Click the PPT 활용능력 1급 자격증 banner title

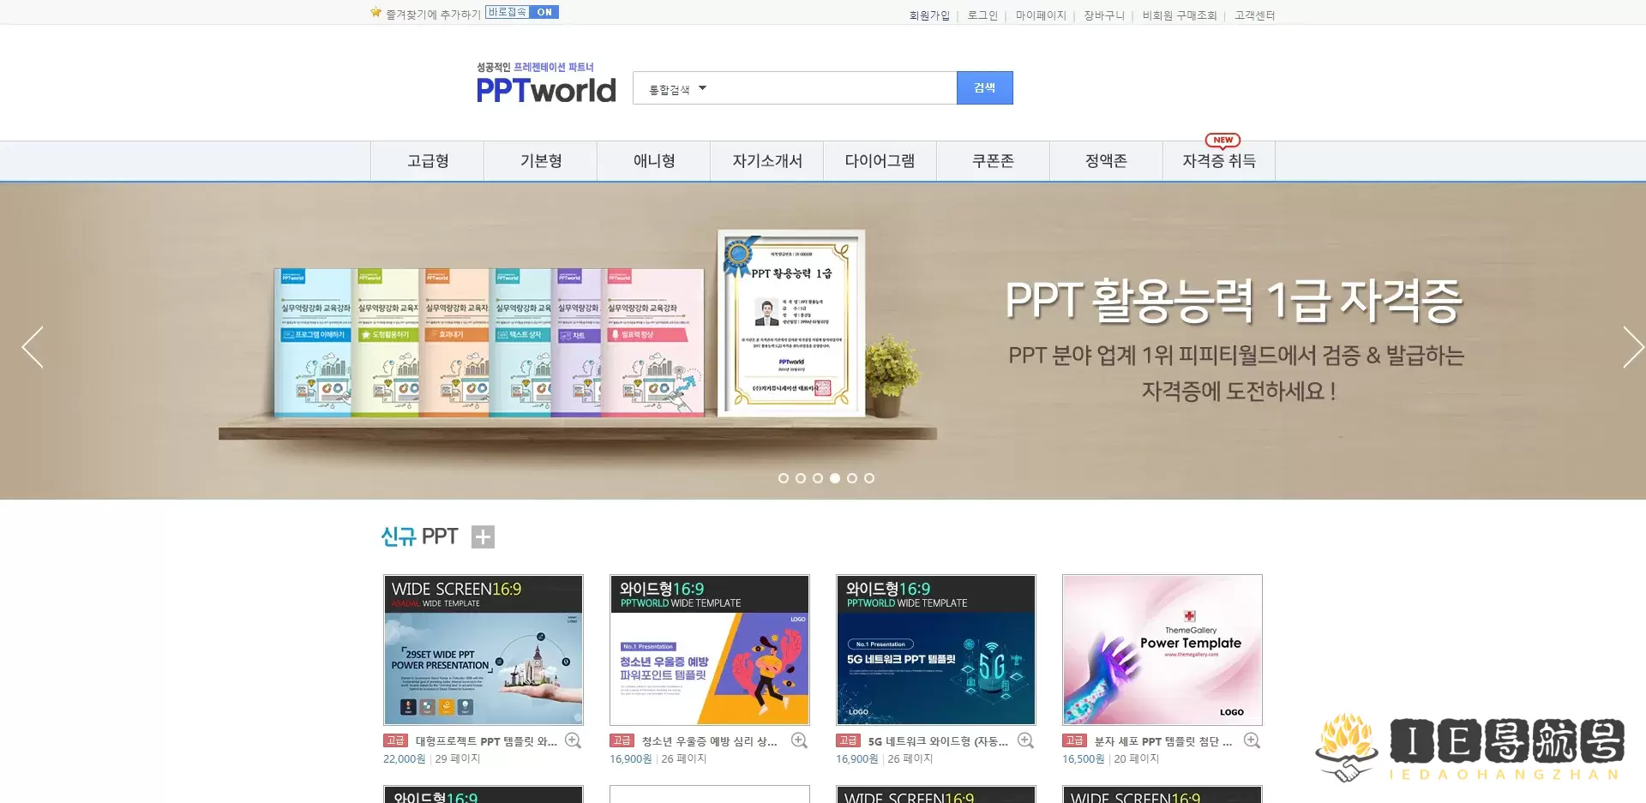(1234, 301)
